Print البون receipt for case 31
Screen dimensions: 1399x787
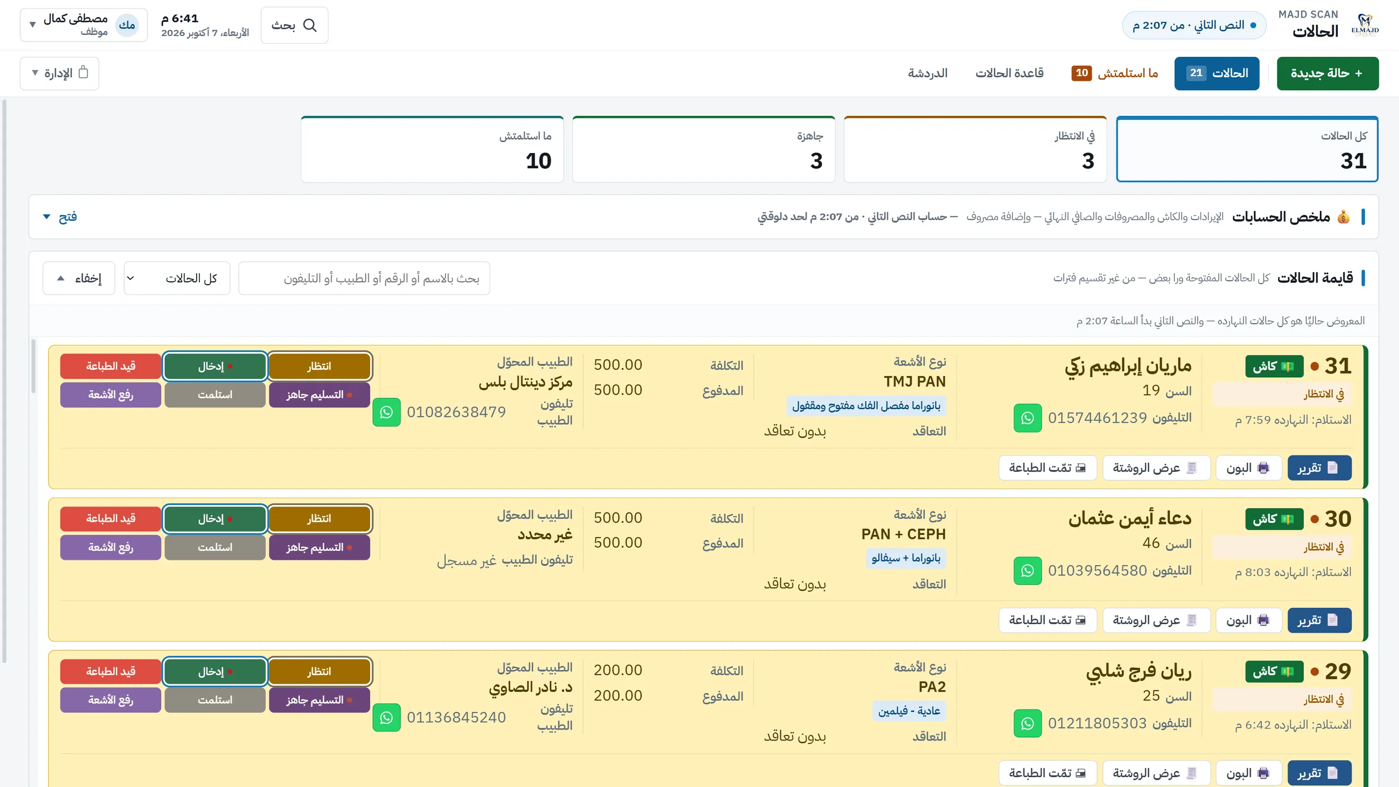click(x=1249, y=468)
